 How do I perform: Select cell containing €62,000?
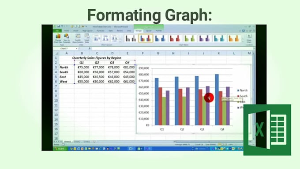click(112, 82)
